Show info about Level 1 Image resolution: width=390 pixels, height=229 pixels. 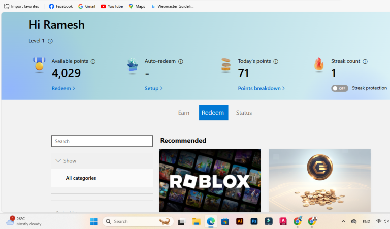coord(50,41)
